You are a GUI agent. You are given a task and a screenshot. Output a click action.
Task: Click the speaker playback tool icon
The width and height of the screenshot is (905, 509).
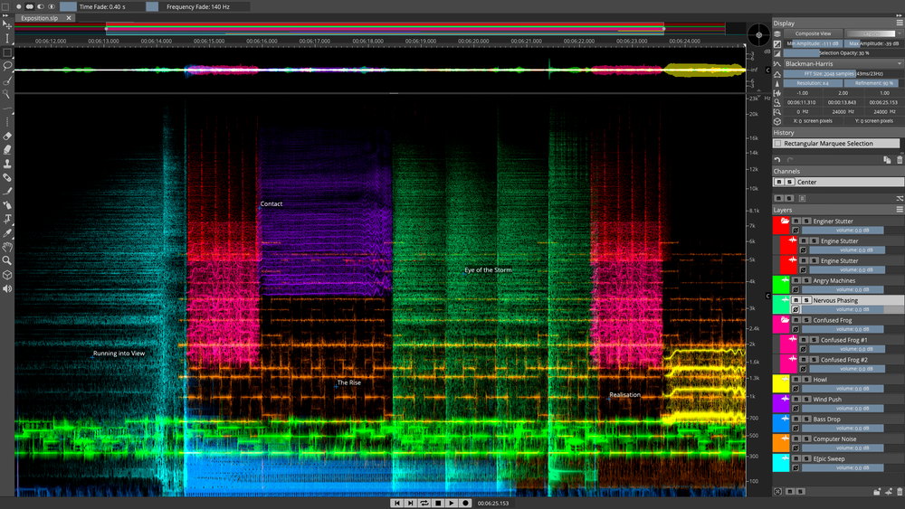click(7, 288)
